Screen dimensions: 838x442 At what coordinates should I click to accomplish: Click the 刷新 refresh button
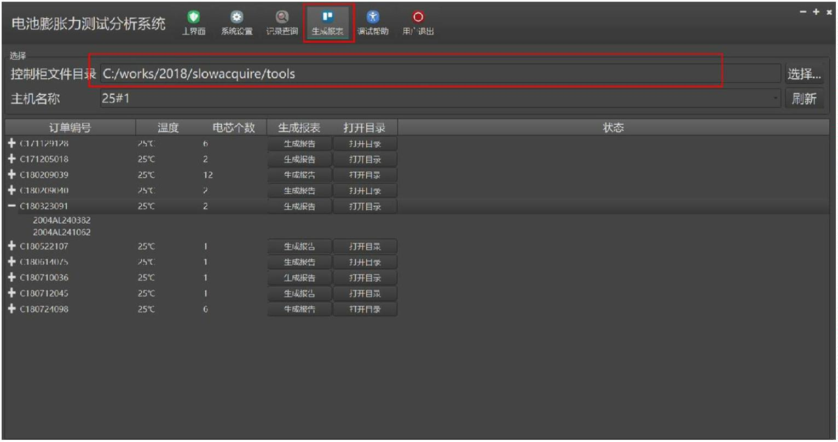[804, 99]
